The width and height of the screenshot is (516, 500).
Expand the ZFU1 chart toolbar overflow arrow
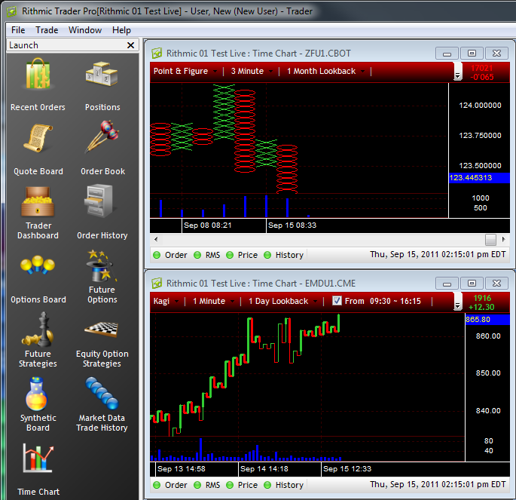(x=457, y=76)
